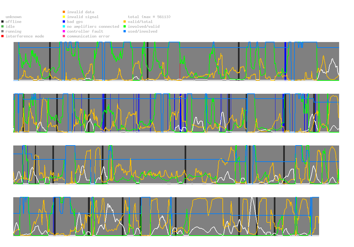Image resolution: width=354 pixels, height=247 pixels.
Task: Select the 'used/involved' legend label
Action: pyautogui.click(x=143, y=31)
